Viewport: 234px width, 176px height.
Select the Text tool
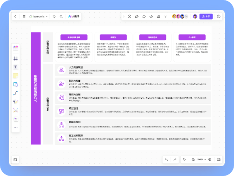click(x=15, y=67)
